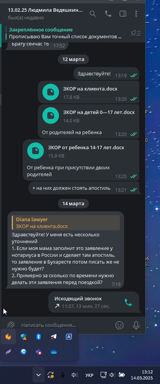The image size is (160, 384).
Task: Open search in this chat
Action: point(92,14)
